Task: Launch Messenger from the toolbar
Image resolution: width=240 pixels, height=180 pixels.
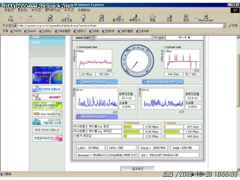Action: point(206,18)
